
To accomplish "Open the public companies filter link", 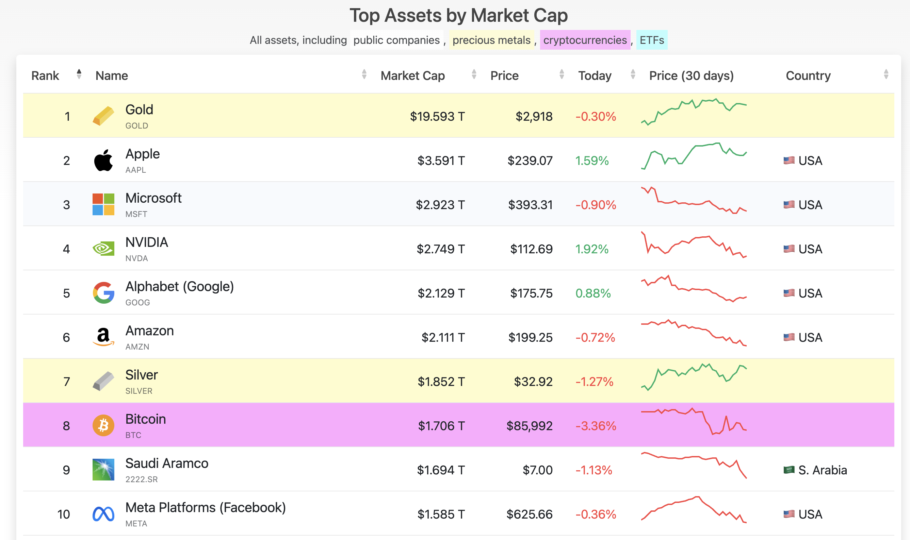I will tap(396, 40).
